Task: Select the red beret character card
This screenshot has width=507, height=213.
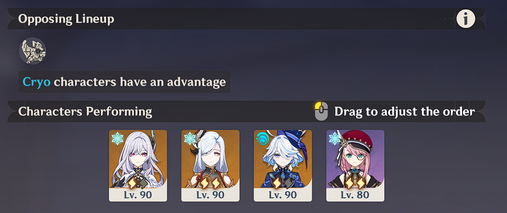Action: [355, 166]
